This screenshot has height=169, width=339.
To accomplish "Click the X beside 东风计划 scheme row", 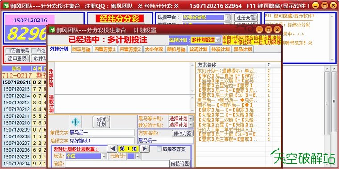I will coord(269,71).
